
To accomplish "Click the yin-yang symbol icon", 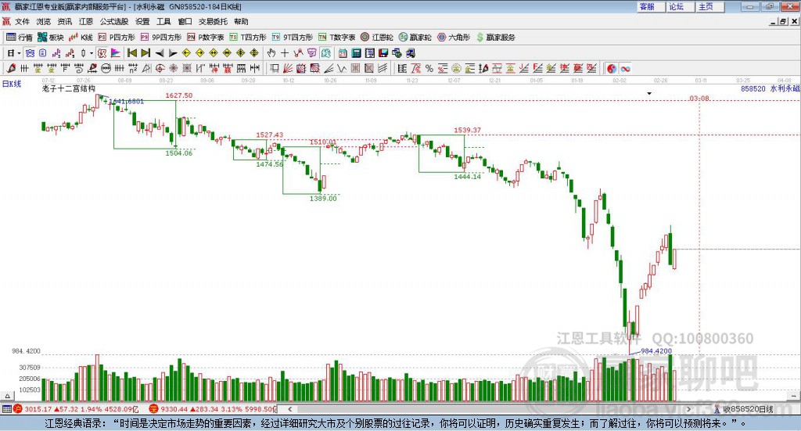I will click(612, 68).
